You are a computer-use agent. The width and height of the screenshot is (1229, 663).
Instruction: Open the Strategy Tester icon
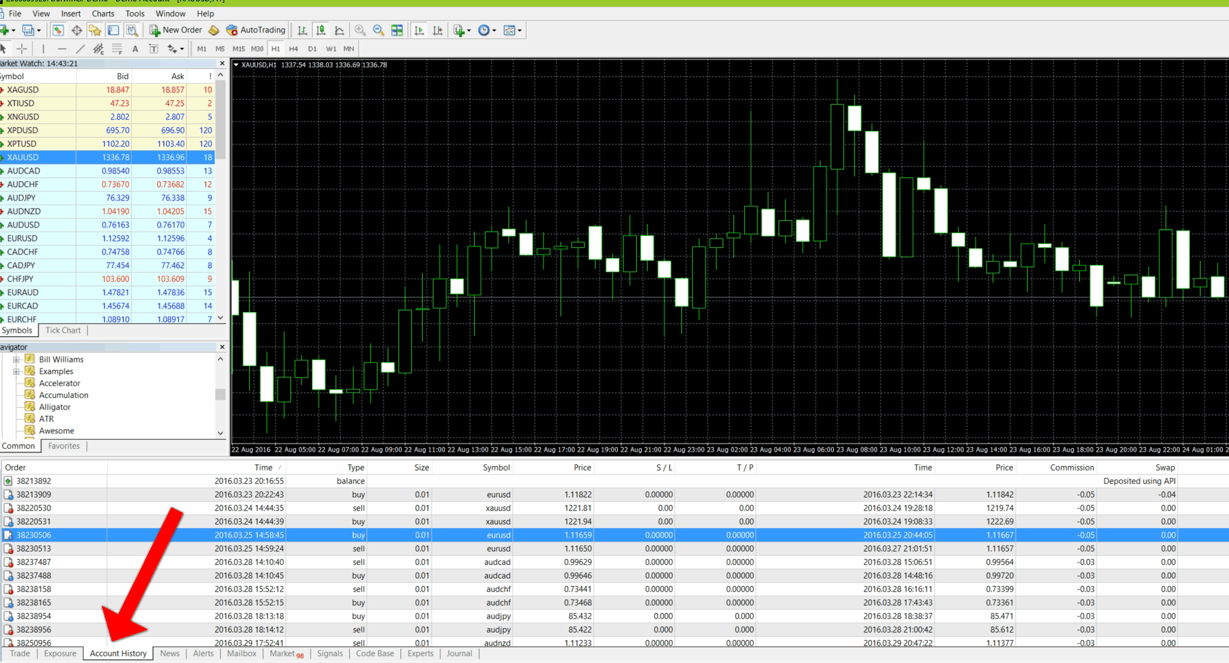pos(132,30)
